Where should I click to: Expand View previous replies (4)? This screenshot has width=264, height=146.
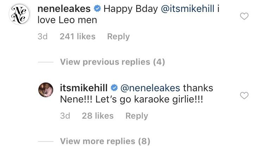(112, 62)
